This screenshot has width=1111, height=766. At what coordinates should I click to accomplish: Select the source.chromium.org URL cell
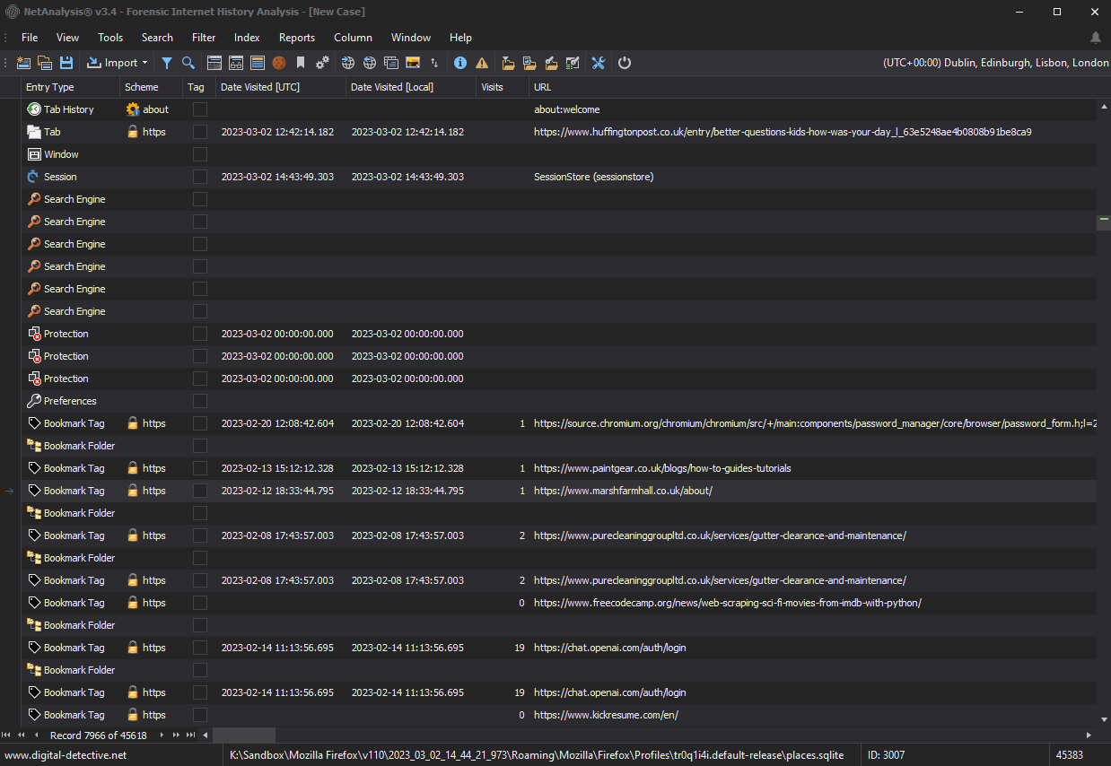click(x=813, y=423)
